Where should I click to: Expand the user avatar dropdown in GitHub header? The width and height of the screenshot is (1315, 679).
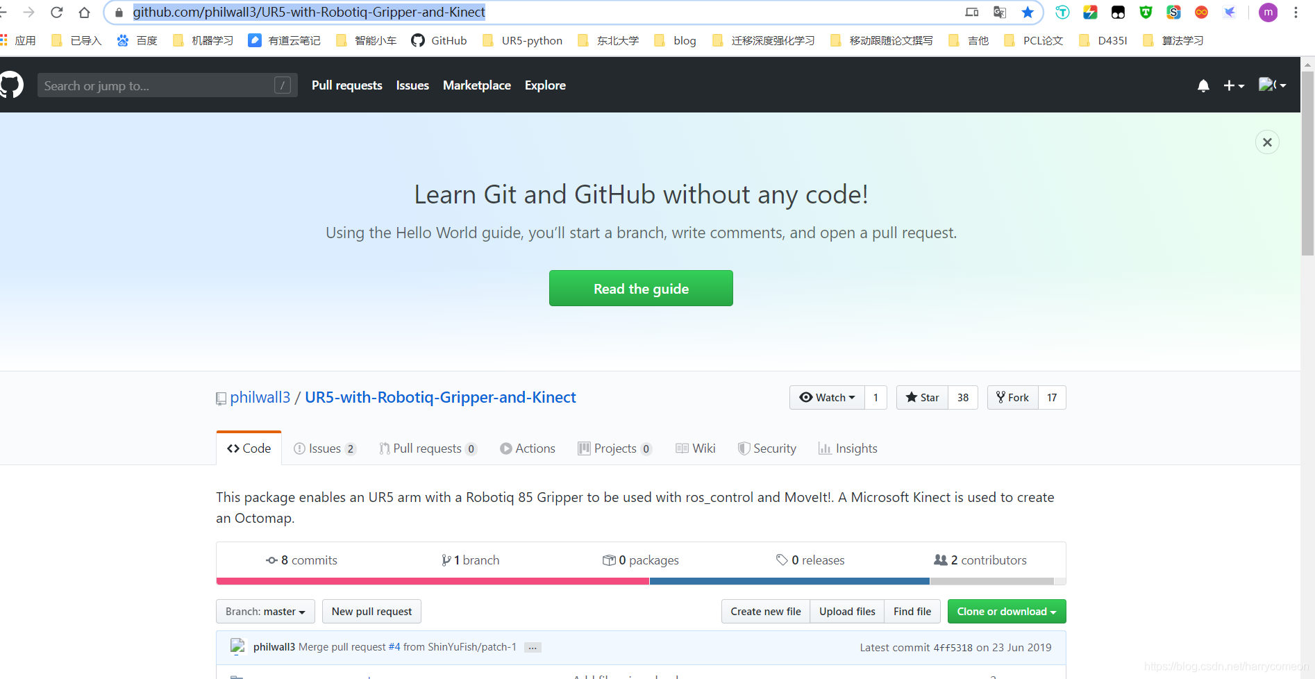[x=1273, y=85]
